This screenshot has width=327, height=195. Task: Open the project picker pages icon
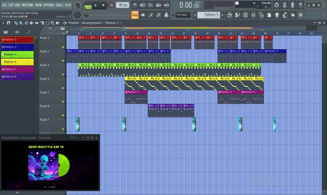tap(269, 15)
